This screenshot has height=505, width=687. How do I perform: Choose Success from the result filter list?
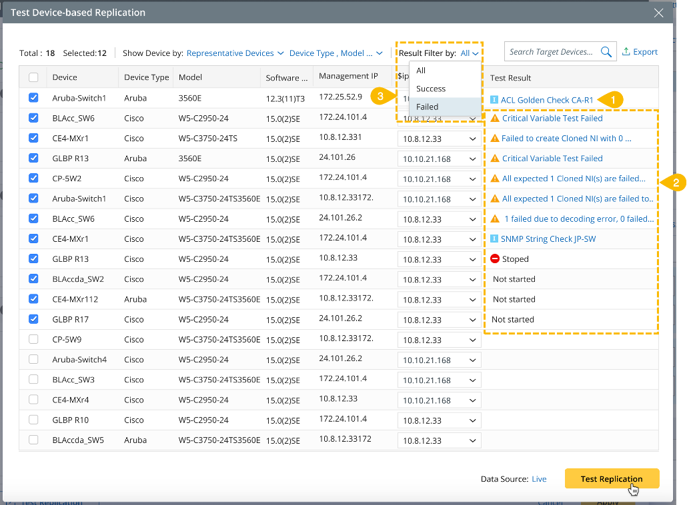(x=431, y=89)
